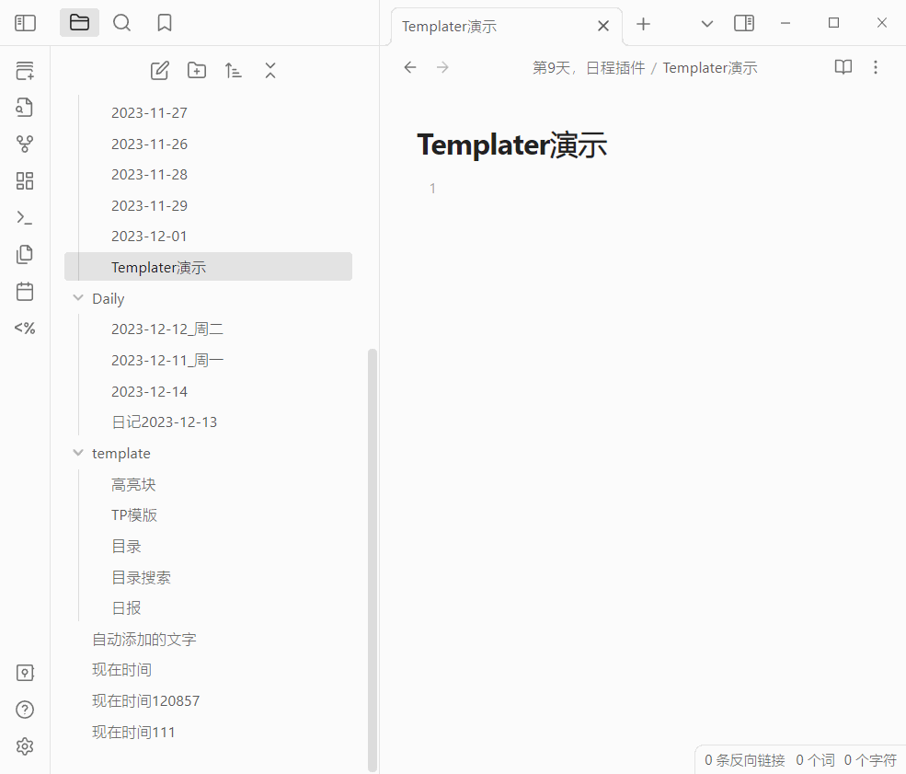Collapse the template folder
This screenshot has height=774, width=906.
point(77,452)
